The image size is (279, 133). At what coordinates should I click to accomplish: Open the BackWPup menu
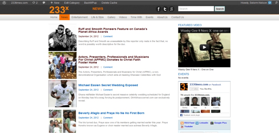[x=90, y=3]
